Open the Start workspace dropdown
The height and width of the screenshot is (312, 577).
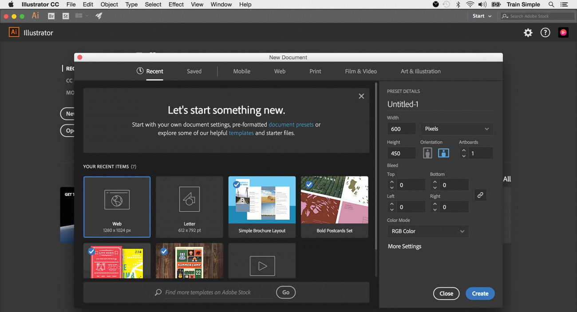pyautogui.click(x=482, y=16)
